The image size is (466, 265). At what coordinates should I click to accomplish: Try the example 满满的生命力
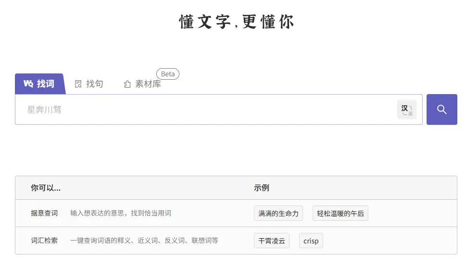(278, 214)
